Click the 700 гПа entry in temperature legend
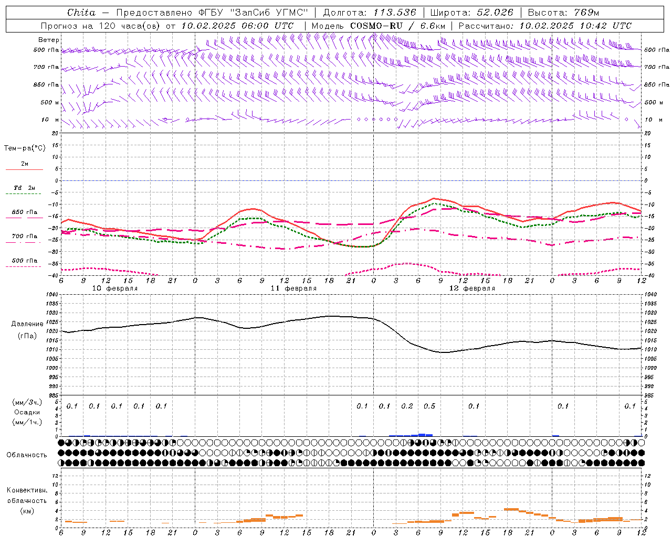Viewport: 672px width, 537px height. (x=25, y=237)
